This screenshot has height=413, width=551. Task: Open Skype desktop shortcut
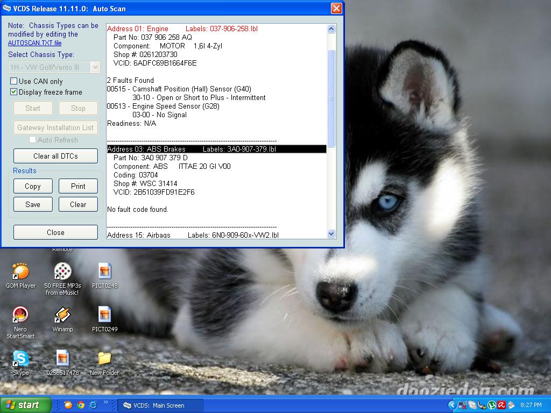tap(20, 359)
